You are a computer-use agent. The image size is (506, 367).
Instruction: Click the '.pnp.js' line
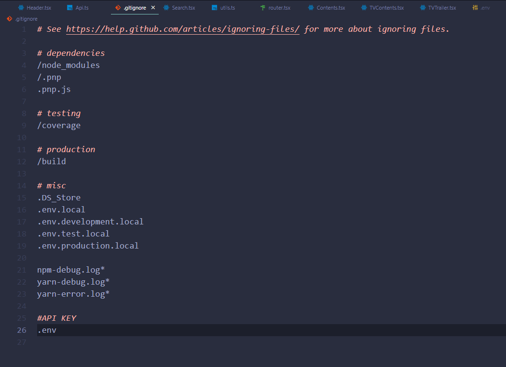tap(54, 89)
